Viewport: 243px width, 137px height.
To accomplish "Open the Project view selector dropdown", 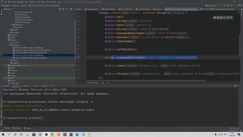I will click(x=9, y=9).
